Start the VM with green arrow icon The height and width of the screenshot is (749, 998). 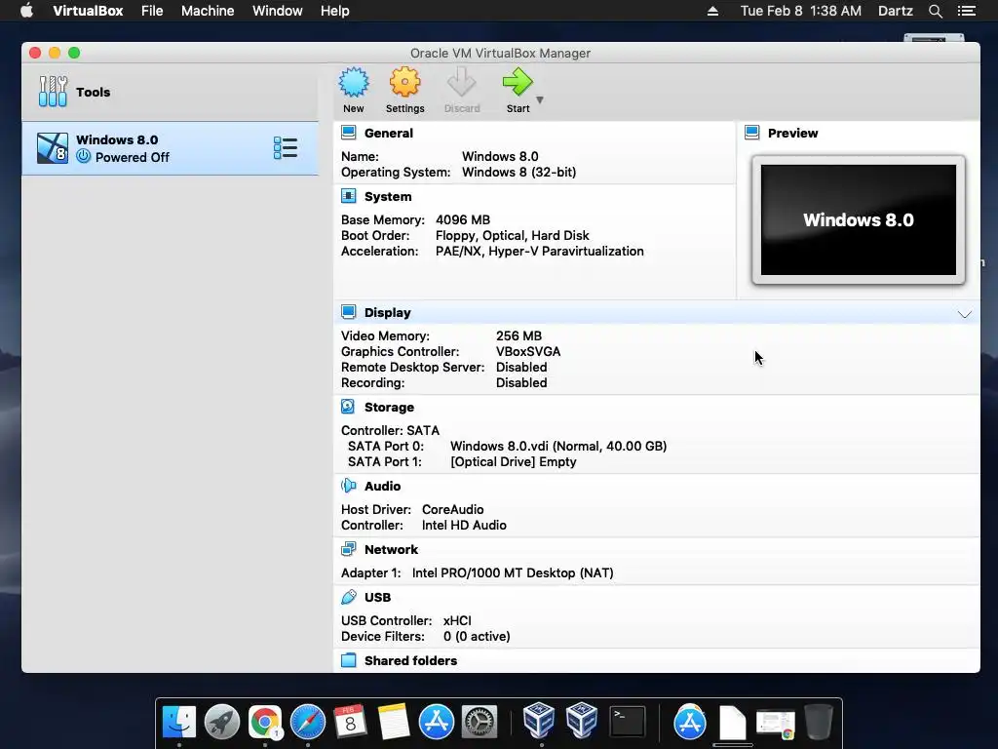click(518, 83)
